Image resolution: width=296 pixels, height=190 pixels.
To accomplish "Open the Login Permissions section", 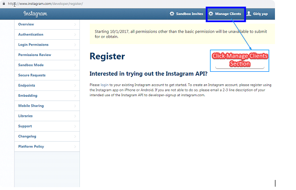I will click(x=47, y=45).
